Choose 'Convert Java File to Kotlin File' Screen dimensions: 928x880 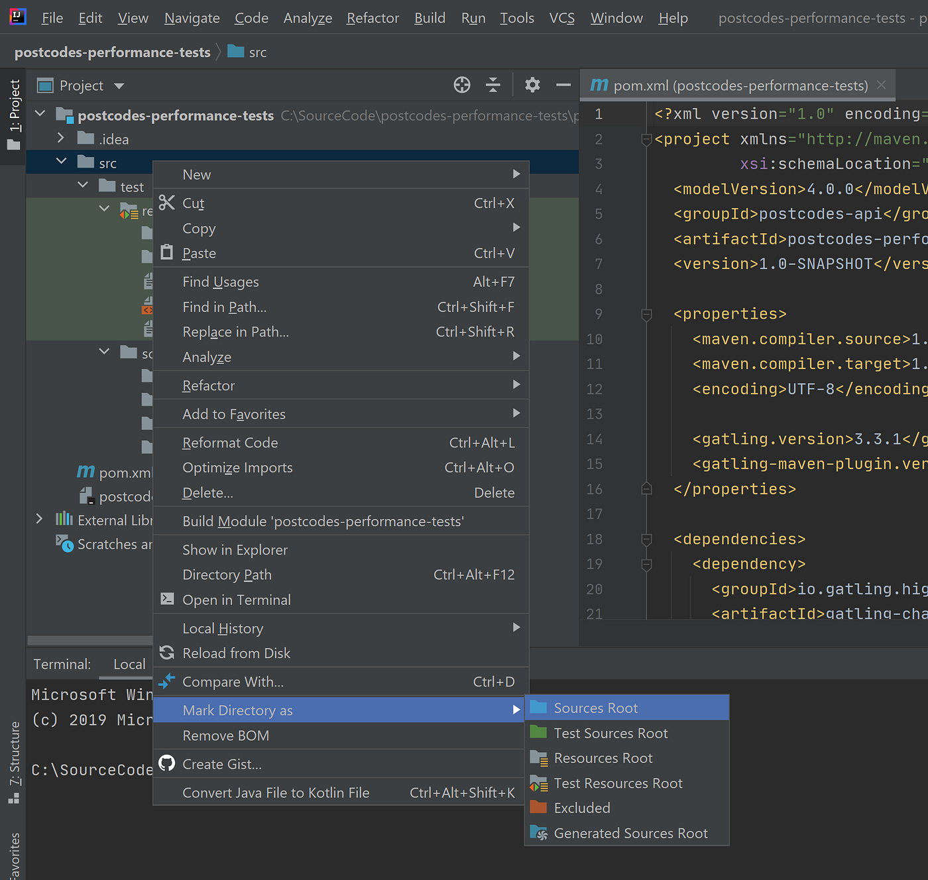[276, 792]
